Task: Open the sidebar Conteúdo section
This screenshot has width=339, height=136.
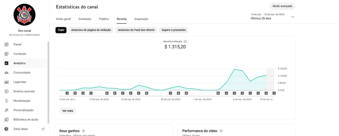Action: [24, 54]
